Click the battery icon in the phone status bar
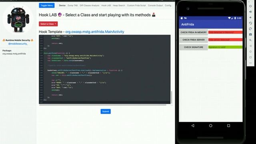The height and width of the screenshot is (144, 256). 235,18
